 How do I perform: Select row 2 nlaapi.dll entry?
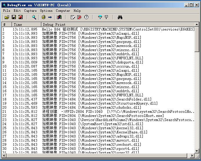(98, 33)
